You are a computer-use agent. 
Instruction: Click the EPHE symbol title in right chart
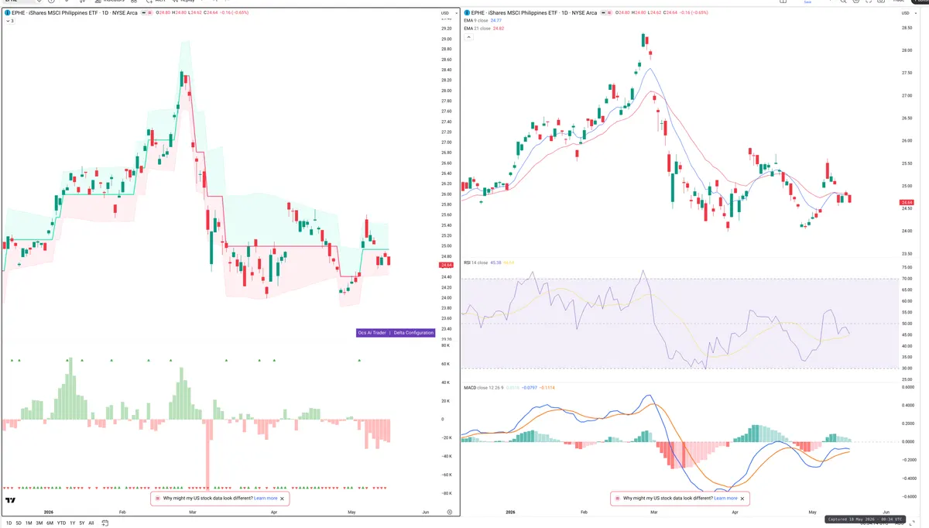point(534,13)
